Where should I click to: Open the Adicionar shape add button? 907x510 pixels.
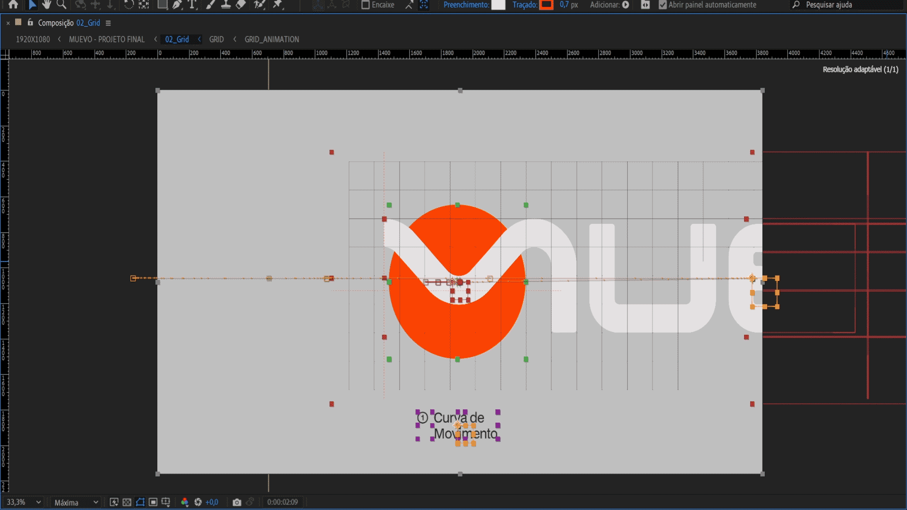[625, 5]
